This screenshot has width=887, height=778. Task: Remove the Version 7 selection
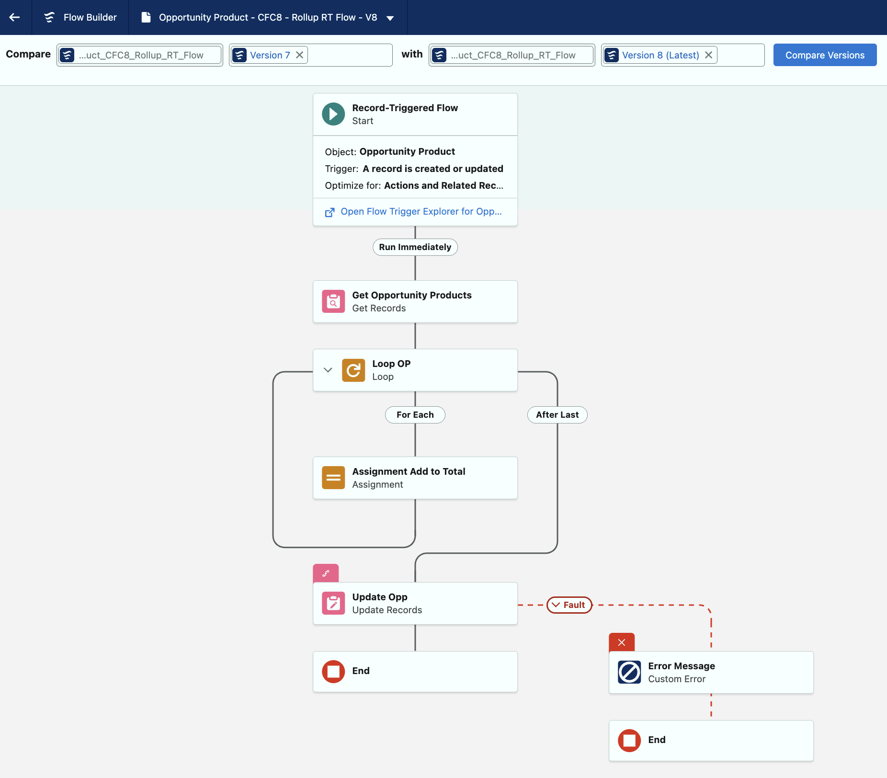click(x=299, y=55)
